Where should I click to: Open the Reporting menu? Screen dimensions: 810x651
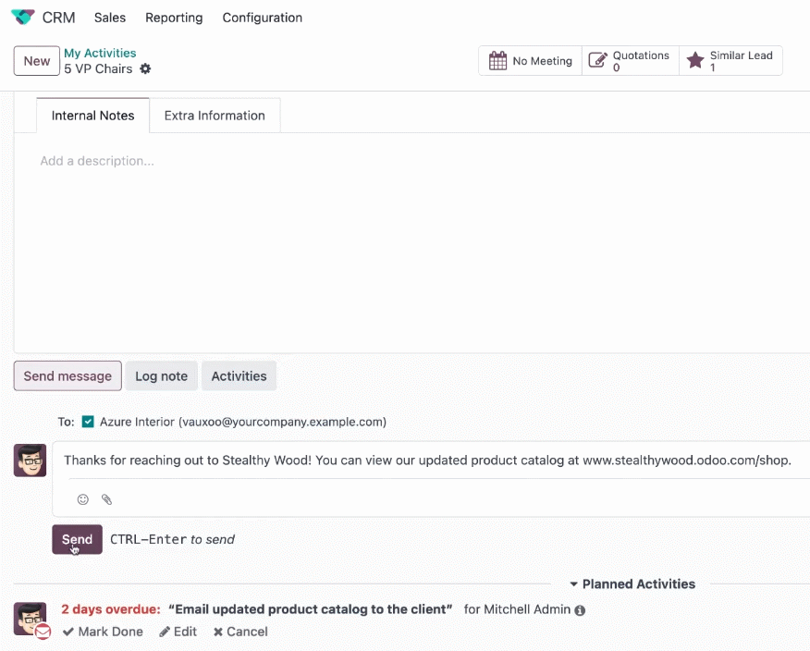174,18
